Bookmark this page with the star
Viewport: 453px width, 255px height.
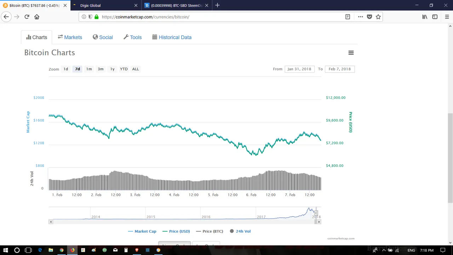pyautogui.click(x=378, y=17)
